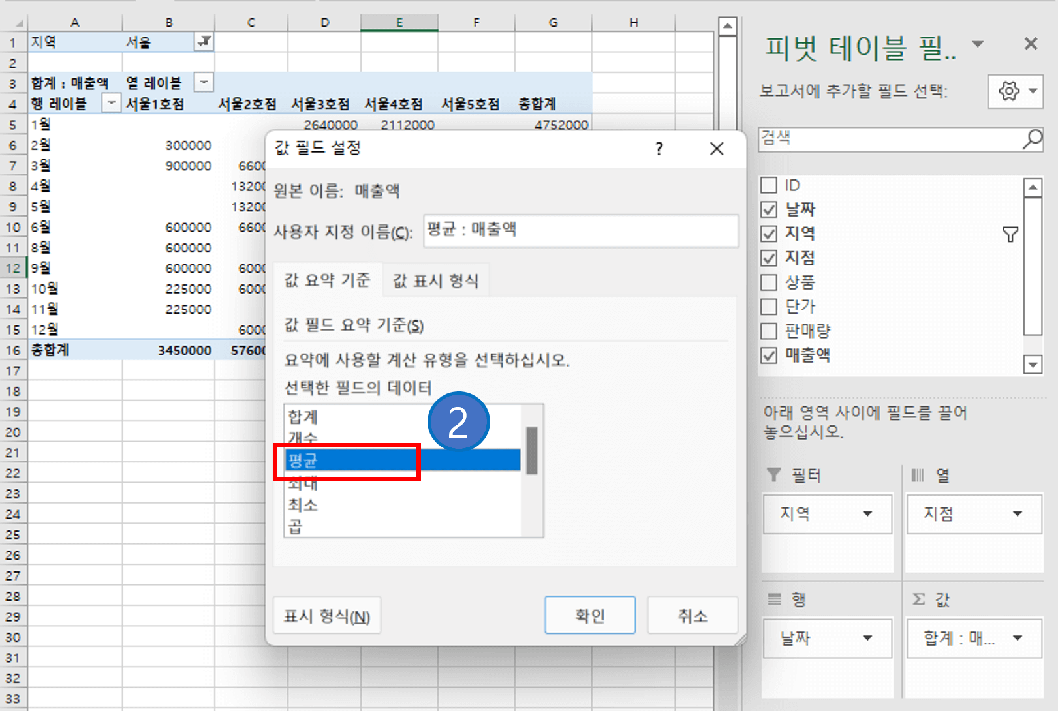Click the down arrow of the field list scrollbar
This screenshot has width=1058, height=711.
pos(1033,364)
